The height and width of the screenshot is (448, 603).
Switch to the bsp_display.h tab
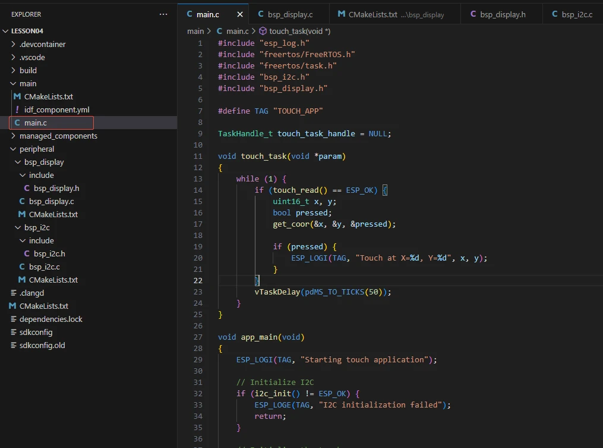[x=502, y=14]
